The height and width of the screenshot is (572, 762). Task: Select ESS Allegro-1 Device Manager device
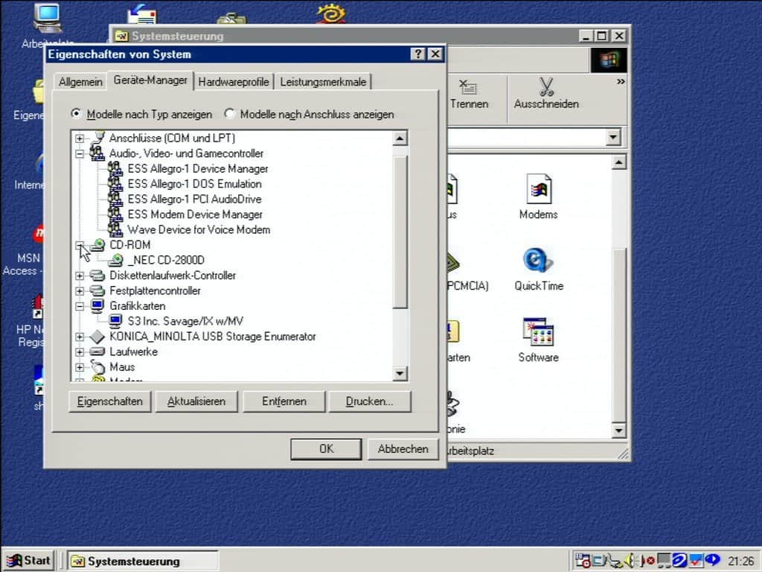[x=198, y=169]
